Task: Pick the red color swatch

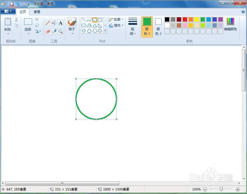Action: (x=185, y=19)
